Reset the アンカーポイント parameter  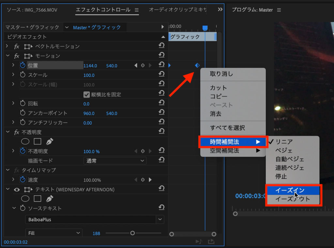pyautogui.click(x=161, y=112)
